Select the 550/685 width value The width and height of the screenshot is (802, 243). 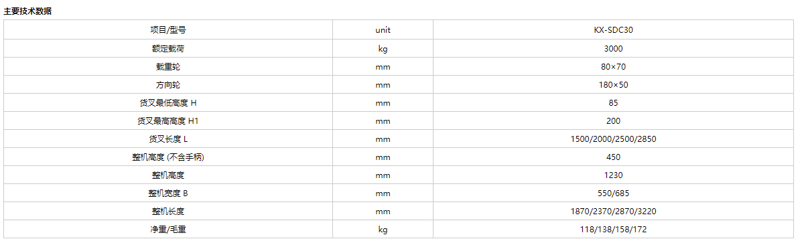(x=614, y=193)
